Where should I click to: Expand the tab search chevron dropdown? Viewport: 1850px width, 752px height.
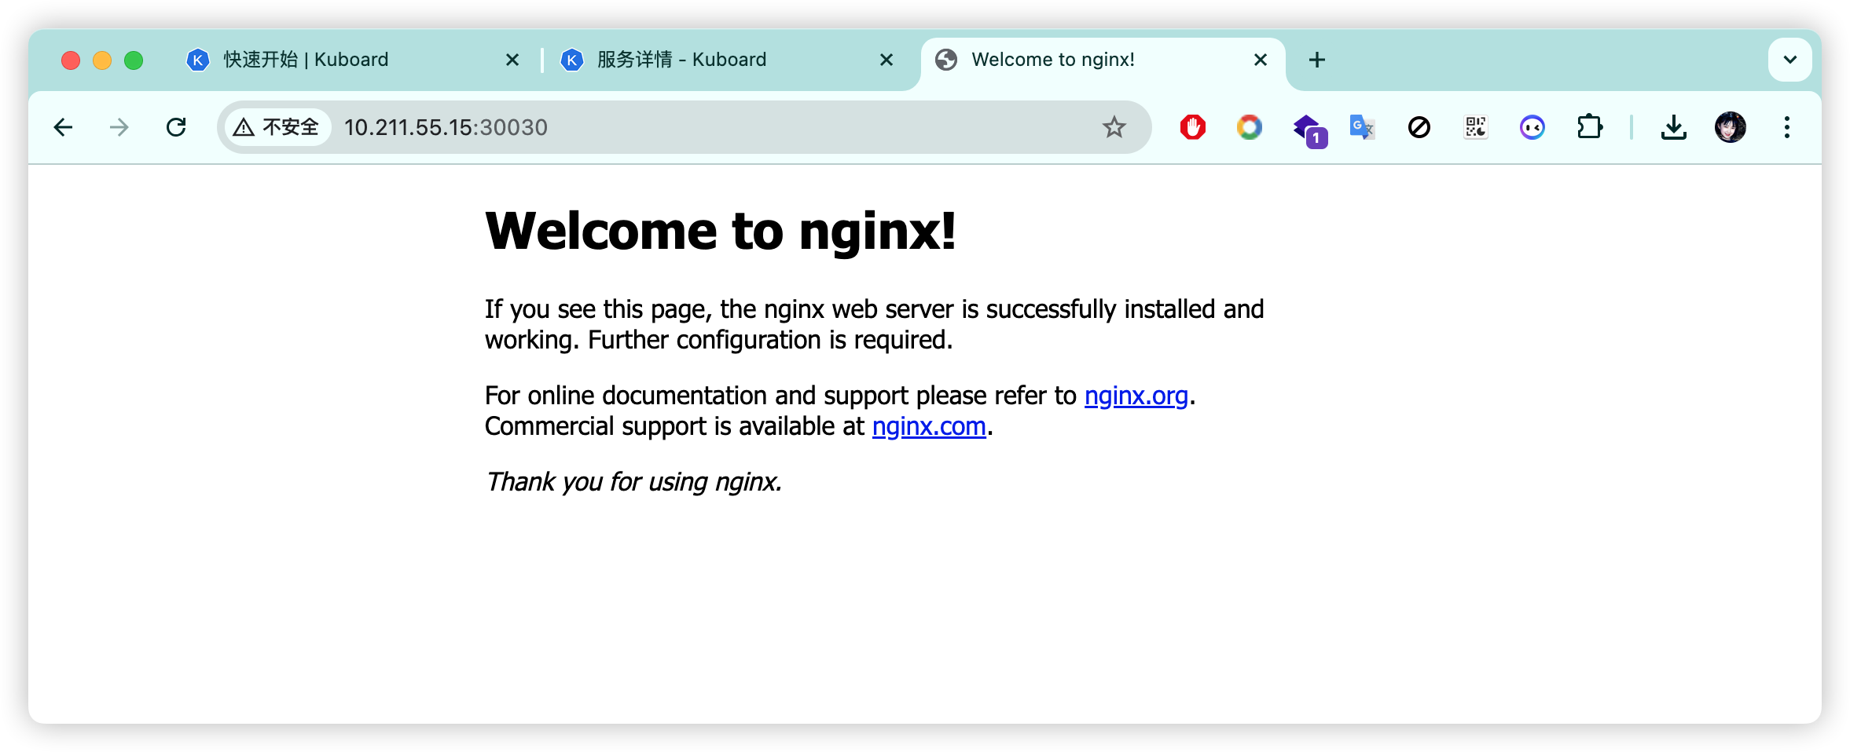pos(1789,60)
